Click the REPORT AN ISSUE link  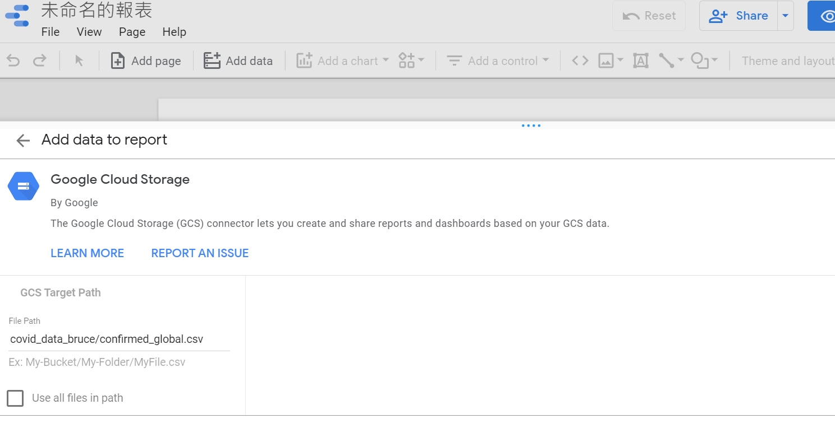[200, 253]
